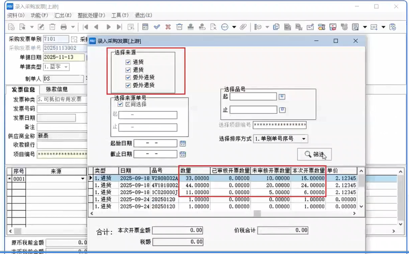This screenshot has height=254, width=409.
Task: Click the printer toolbar icon
Action: click(63, 27)
